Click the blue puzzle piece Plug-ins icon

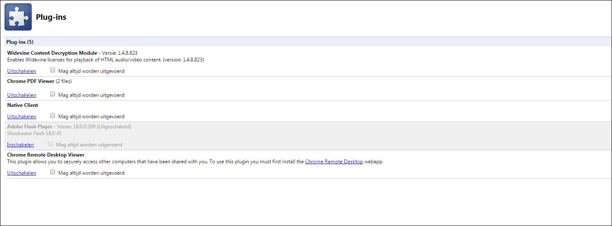(x=18, y=17)
